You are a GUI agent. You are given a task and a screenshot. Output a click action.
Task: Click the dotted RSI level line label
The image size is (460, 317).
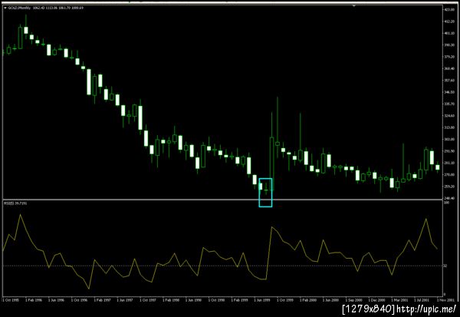pyautogui.click(x=445, y=266)
